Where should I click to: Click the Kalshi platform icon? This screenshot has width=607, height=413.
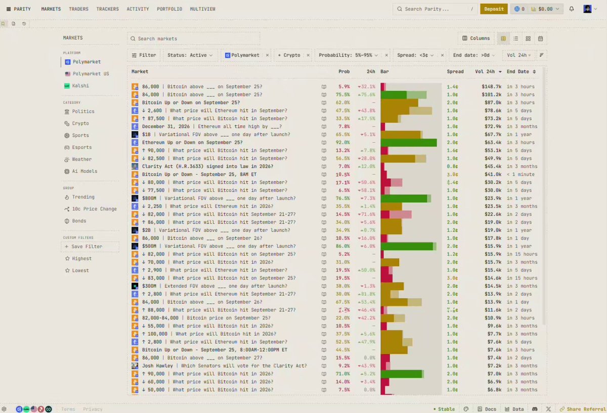[x=67, y=86]
